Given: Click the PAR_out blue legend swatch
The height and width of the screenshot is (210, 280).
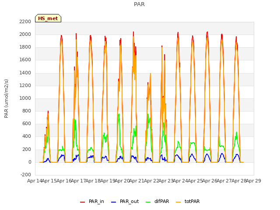Looking at the screenshot, I should pos(114,202).
